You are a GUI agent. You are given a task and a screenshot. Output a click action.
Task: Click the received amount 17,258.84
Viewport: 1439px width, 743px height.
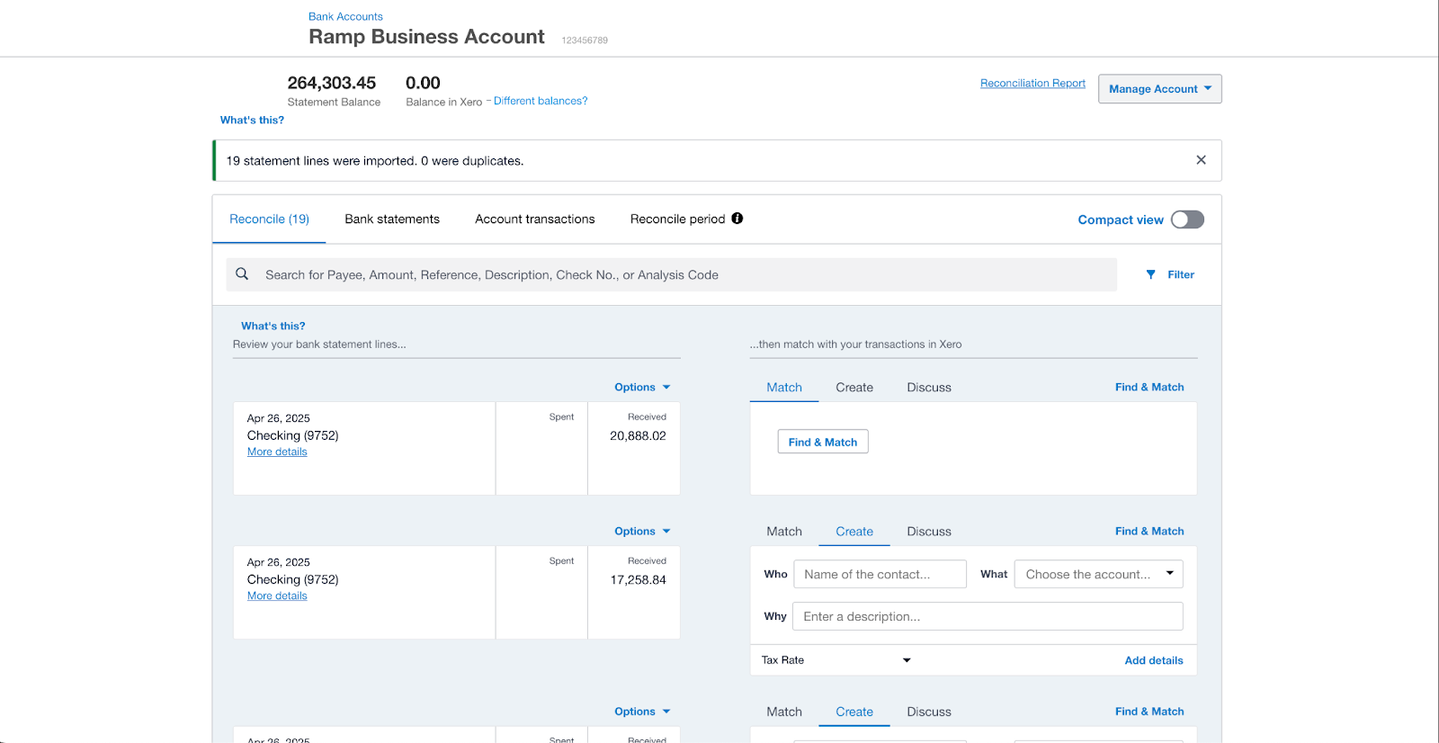(x=638, y=579)
